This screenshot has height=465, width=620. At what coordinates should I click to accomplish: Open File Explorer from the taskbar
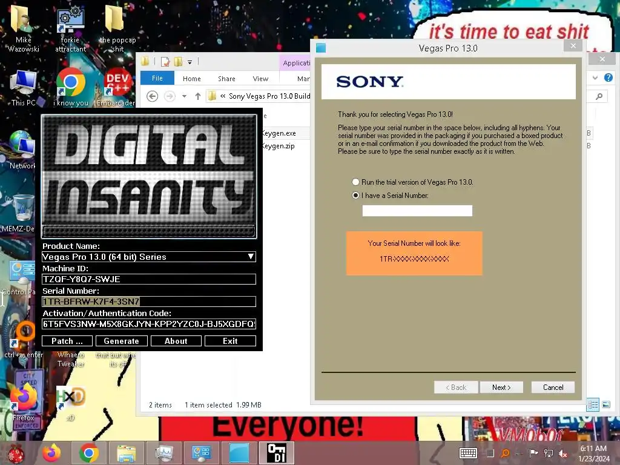point(126,453)
